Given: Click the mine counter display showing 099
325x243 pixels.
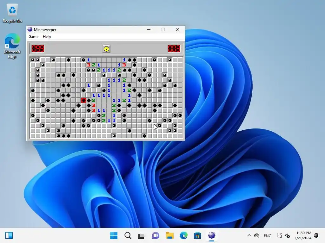Looking at the screenshot, I should (38, 49).
